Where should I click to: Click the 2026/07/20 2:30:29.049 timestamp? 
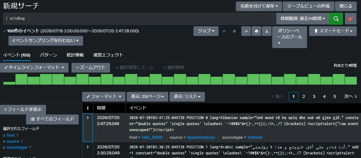pos(108,150)
